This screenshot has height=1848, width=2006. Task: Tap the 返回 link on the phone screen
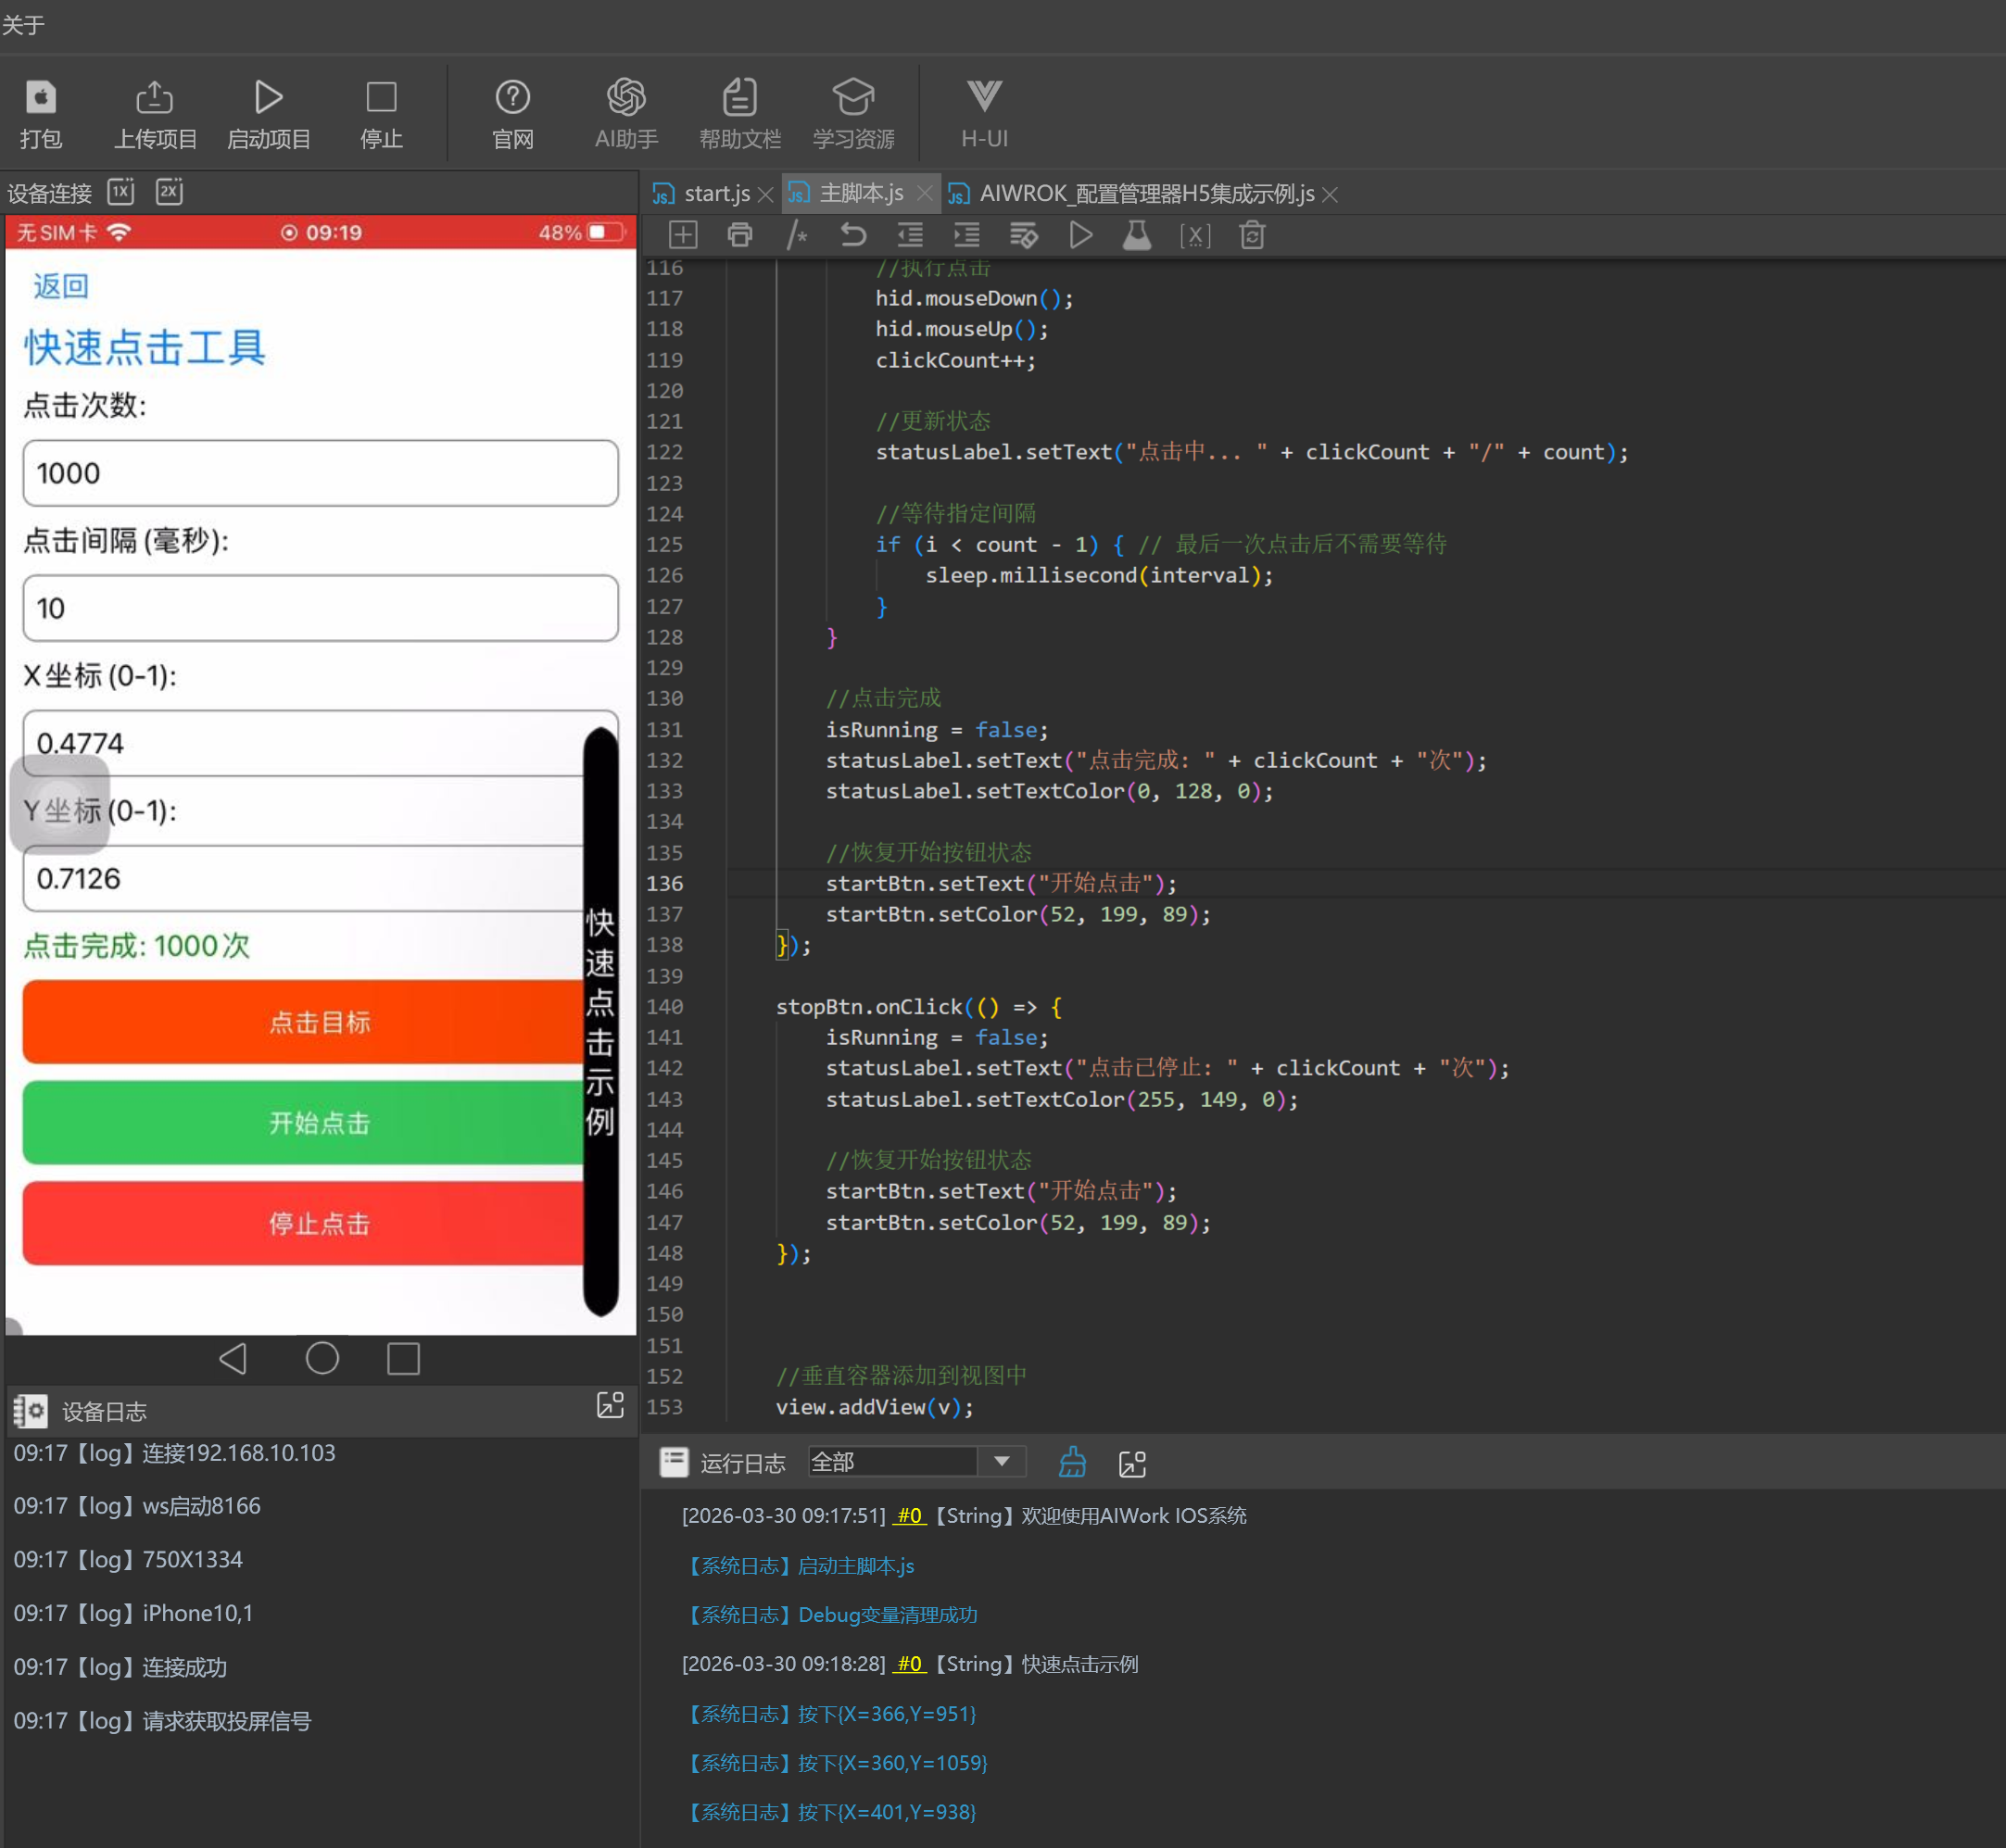point(60,287)
